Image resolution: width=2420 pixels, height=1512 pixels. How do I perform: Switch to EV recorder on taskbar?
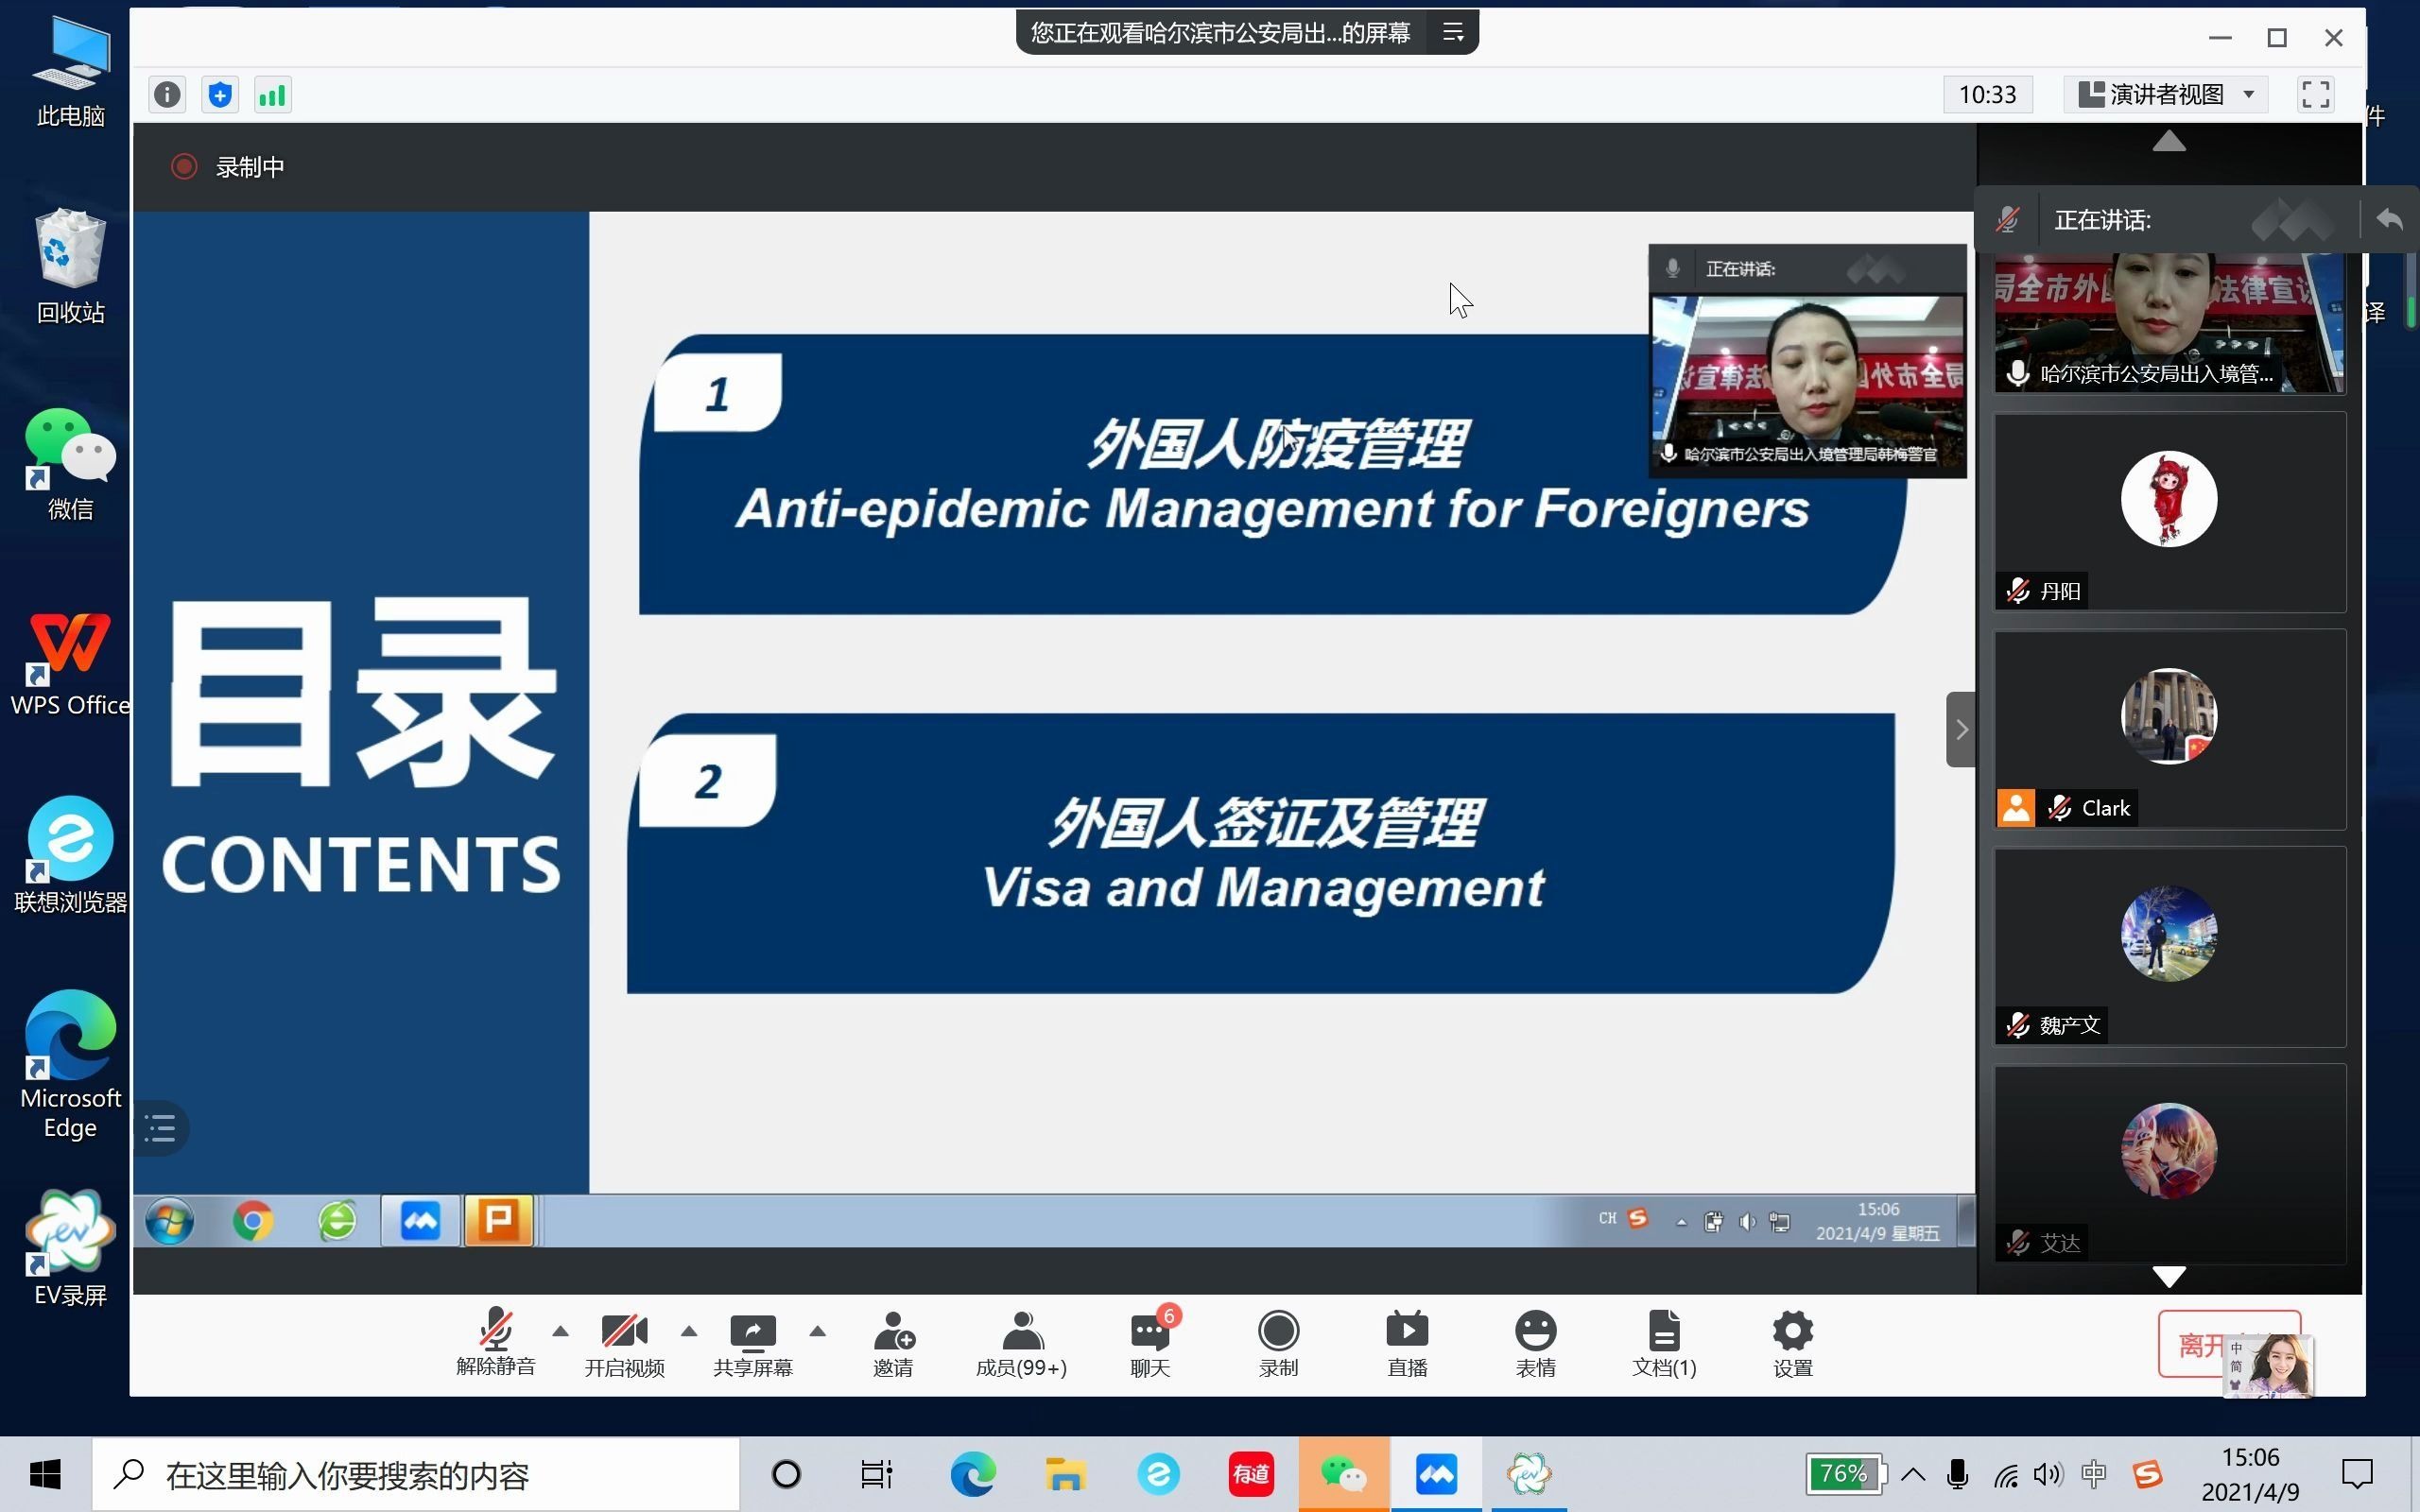coord(1529,1474)
